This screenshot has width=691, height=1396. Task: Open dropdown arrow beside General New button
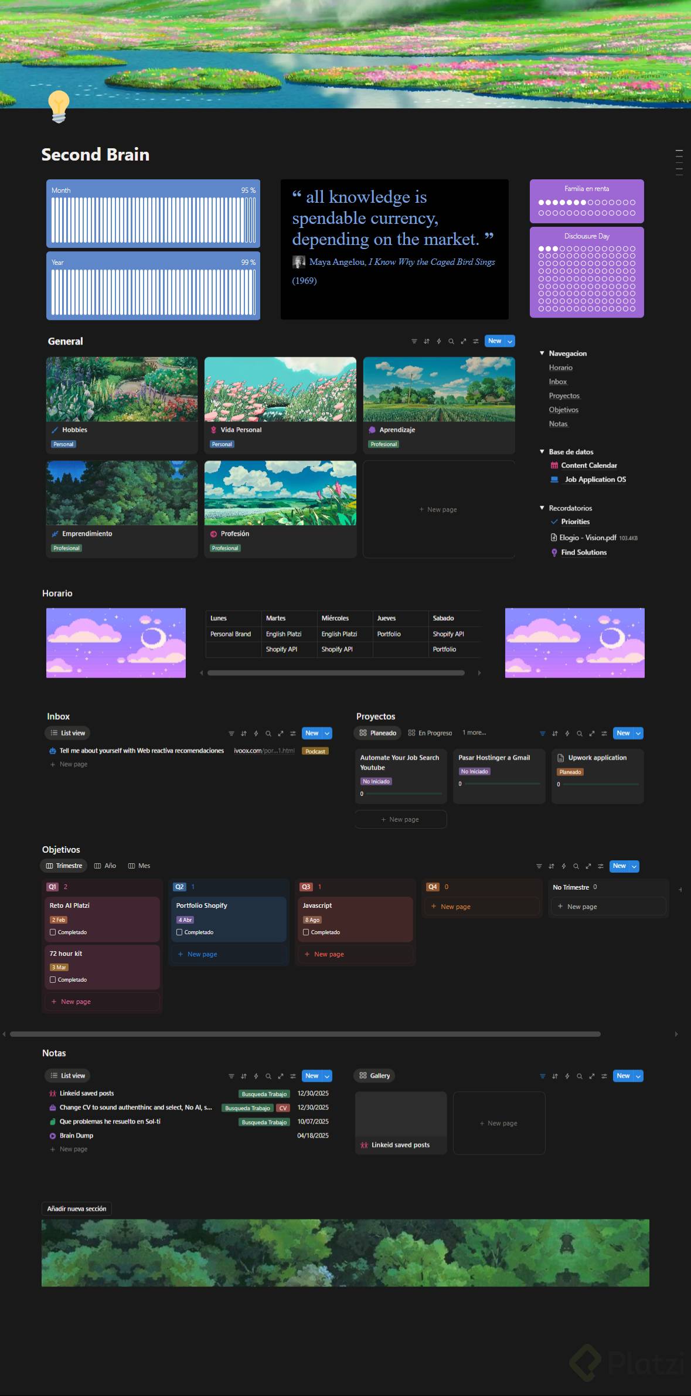[510, 341]
